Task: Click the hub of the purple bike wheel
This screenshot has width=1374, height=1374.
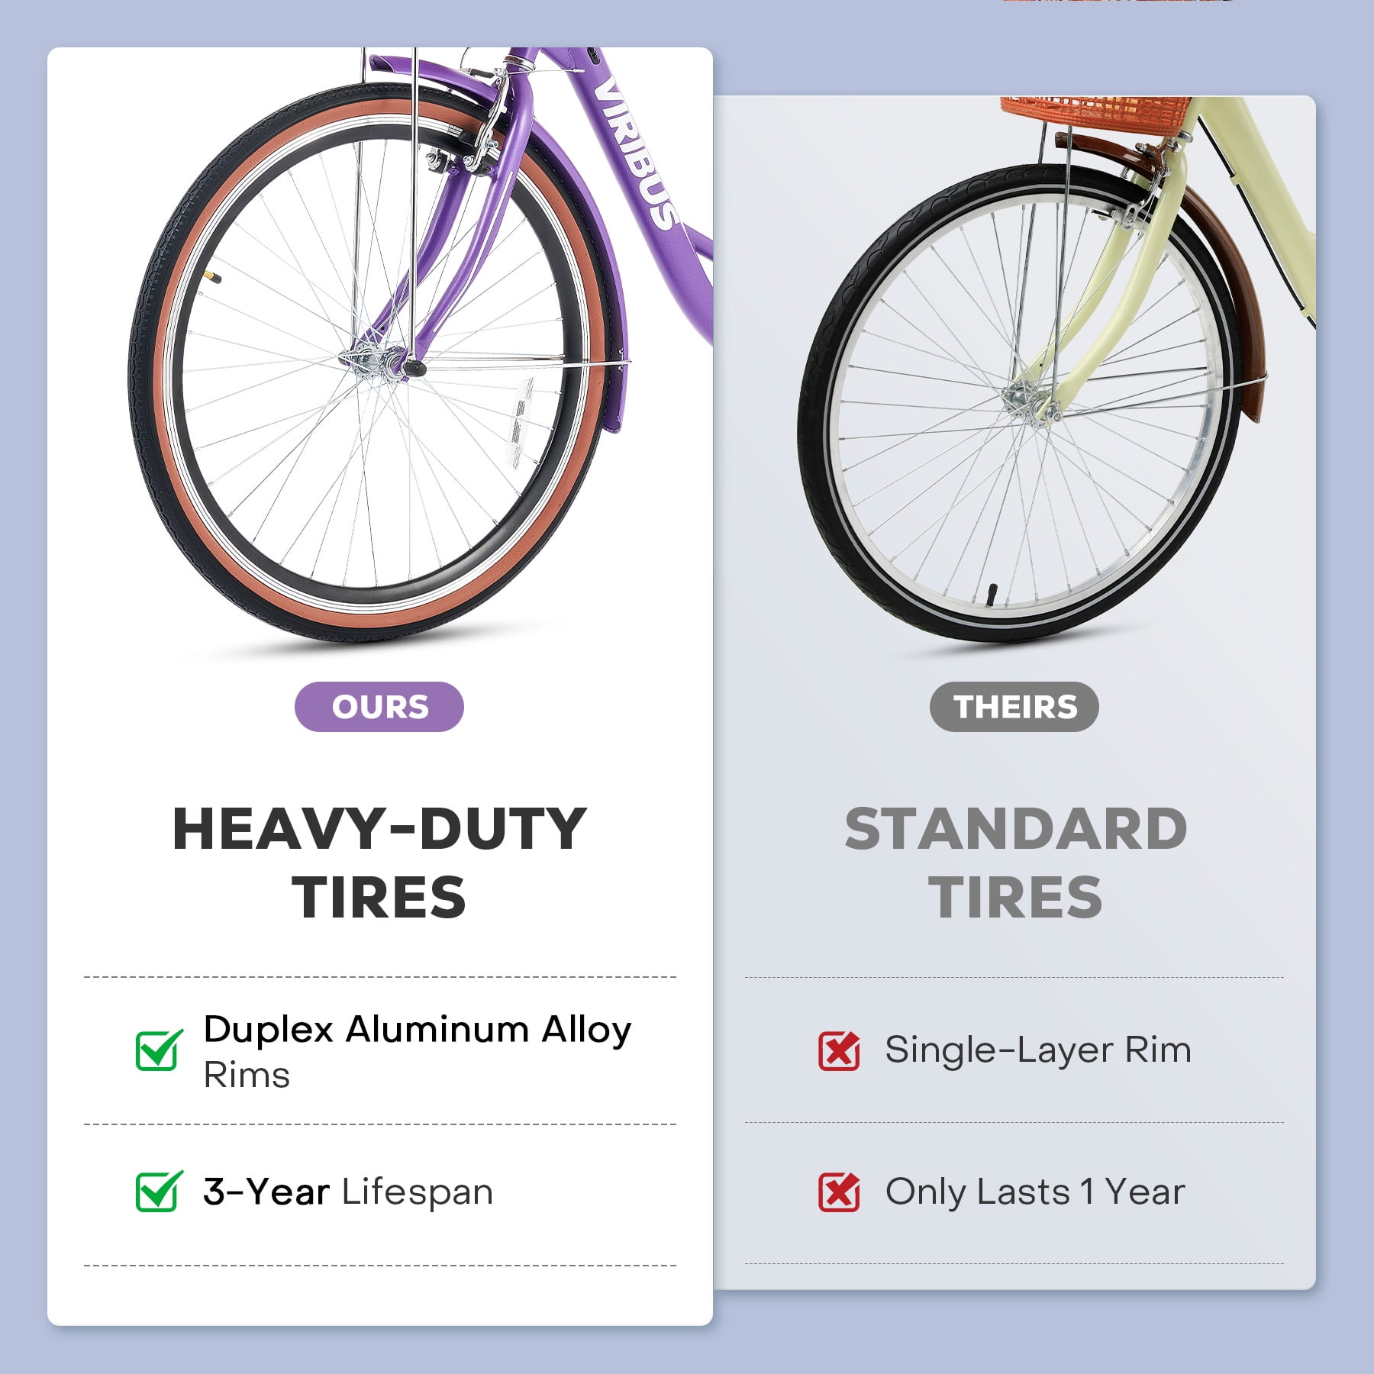Action: [x=376, y=360]
